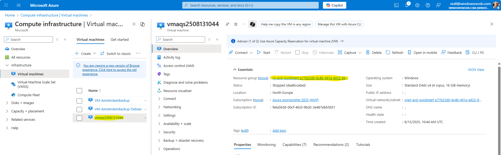501x155 pixels.
Task: Open the Copilot button
Action: click(334, 5)
